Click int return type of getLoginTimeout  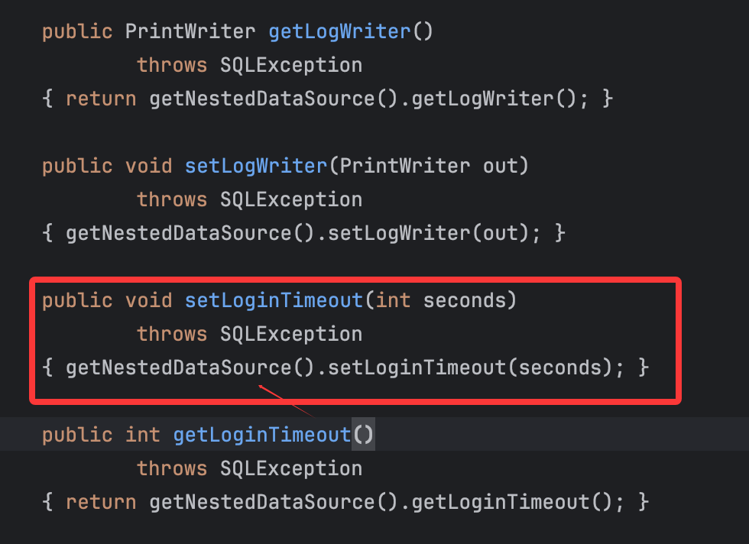(x=142, y=435)
